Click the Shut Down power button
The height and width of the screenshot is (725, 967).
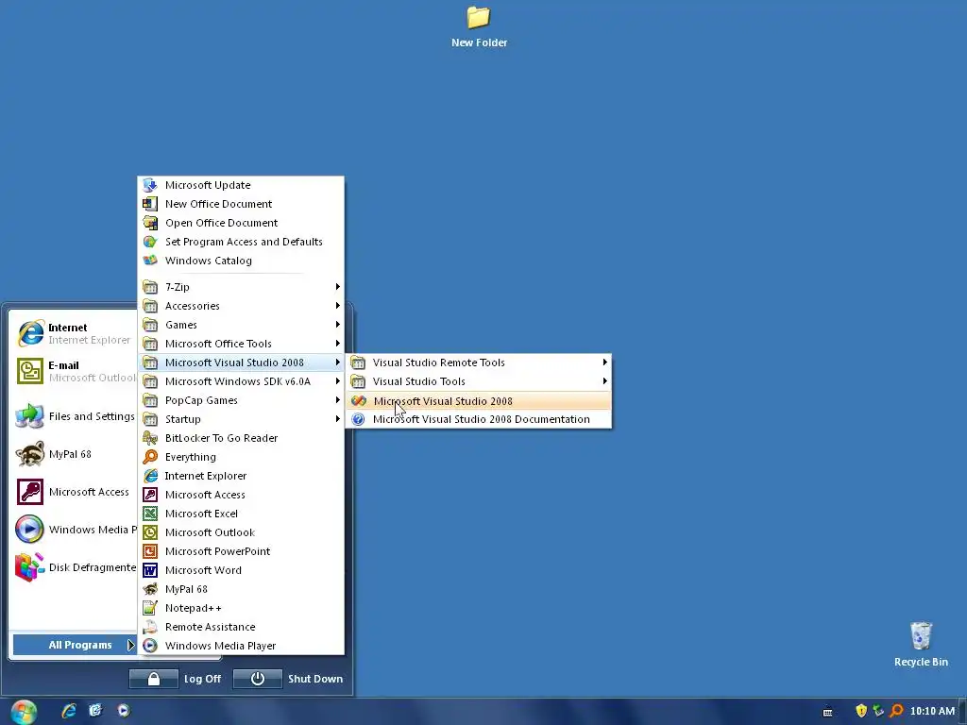click(x=257, y=679)
